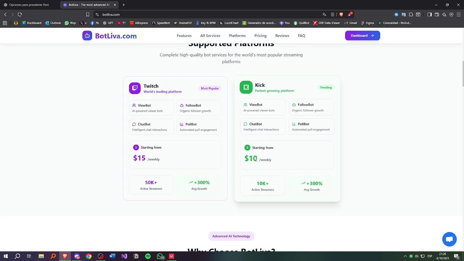This screenshot has width=464, height=261.
Task: Close the BotLiva browser tab
Action: 115,5
